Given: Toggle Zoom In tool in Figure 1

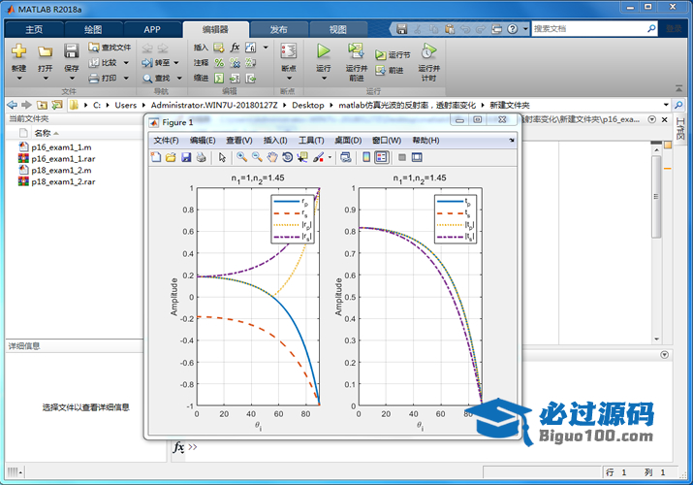Looking at the screenshot, I should 241,157.
